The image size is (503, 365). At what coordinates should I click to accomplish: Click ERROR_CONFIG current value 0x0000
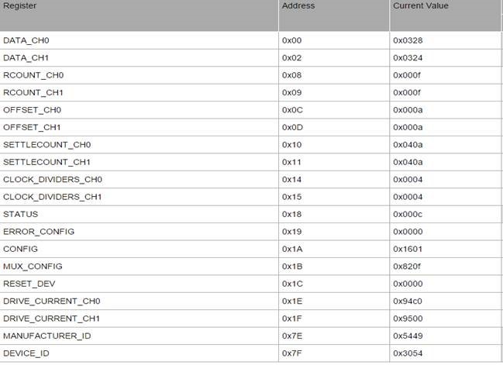[x=408, y=232]
